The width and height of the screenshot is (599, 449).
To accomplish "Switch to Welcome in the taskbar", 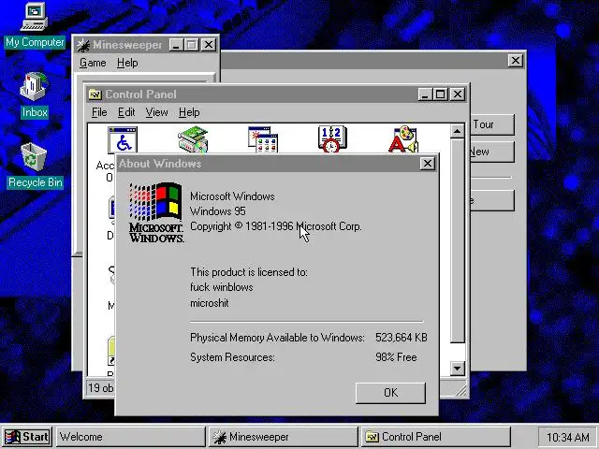I will tap(131, 437).
